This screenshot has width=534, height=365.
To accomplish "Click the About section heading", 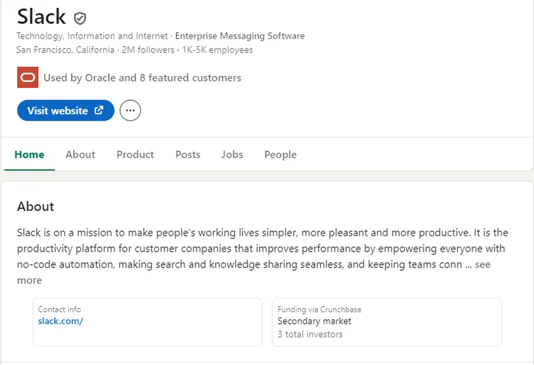I will click(x=35, y=206).
